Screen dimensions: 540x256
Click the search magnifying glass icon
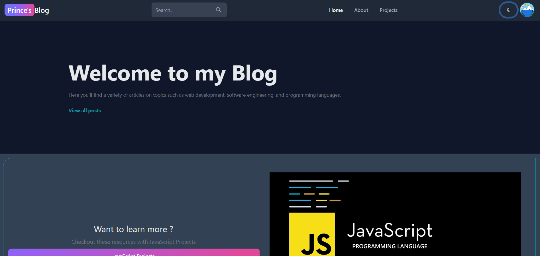click(x=218, y=10)
